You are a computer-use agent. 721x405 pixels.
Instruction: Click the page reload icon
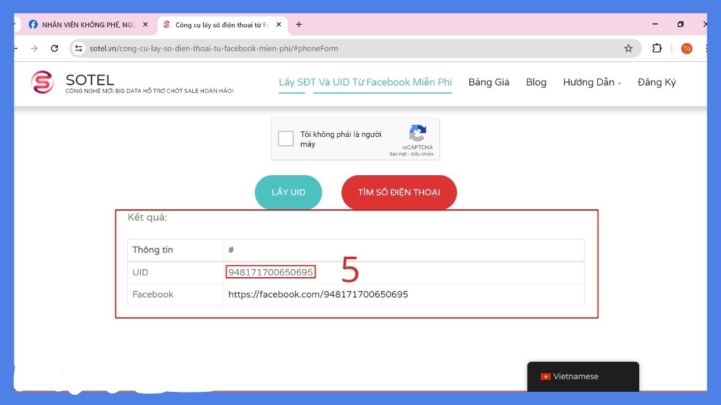pyautogui.click(x=55, y=48)
